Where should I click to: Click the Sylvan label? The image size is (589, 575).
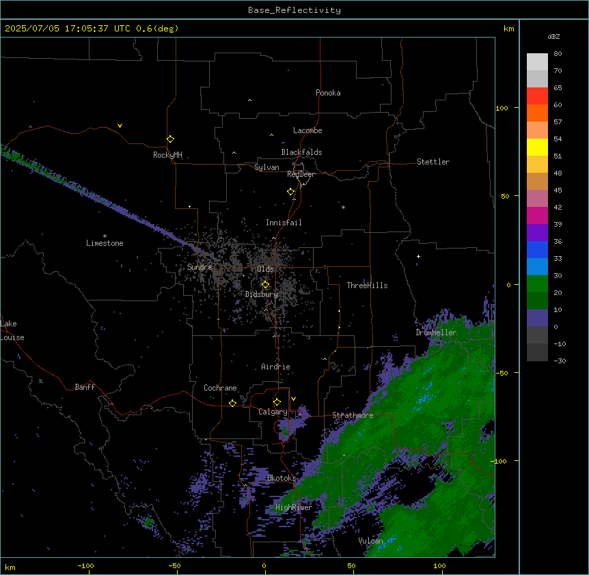pos(266,167)
